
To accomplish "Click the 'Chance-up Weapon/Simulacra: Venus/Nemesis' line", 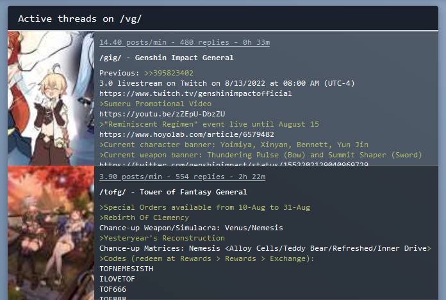I will click(191, 228).
